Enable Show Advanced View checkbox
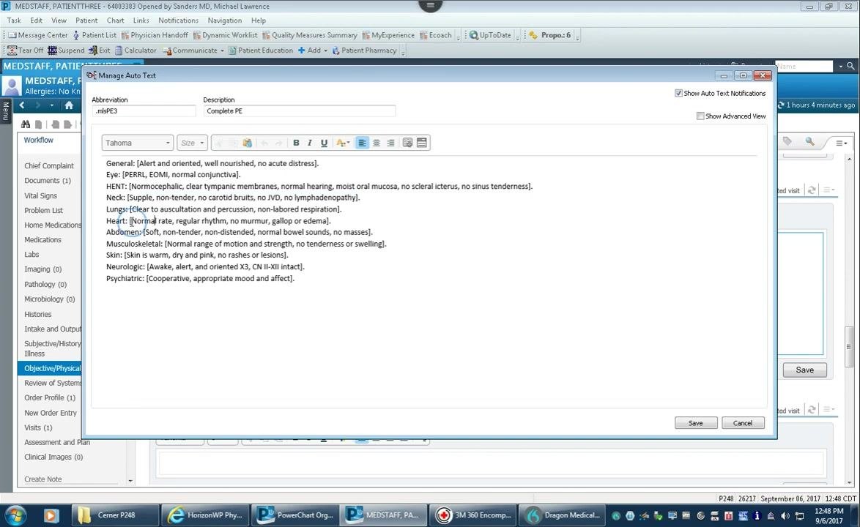Viewport: 860px width, 527px height. coord(700,116)
